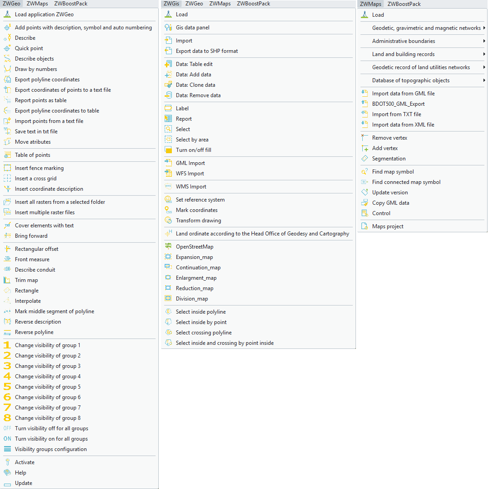
Task: Click the Insert a cross grid icon
Action: 7,179
